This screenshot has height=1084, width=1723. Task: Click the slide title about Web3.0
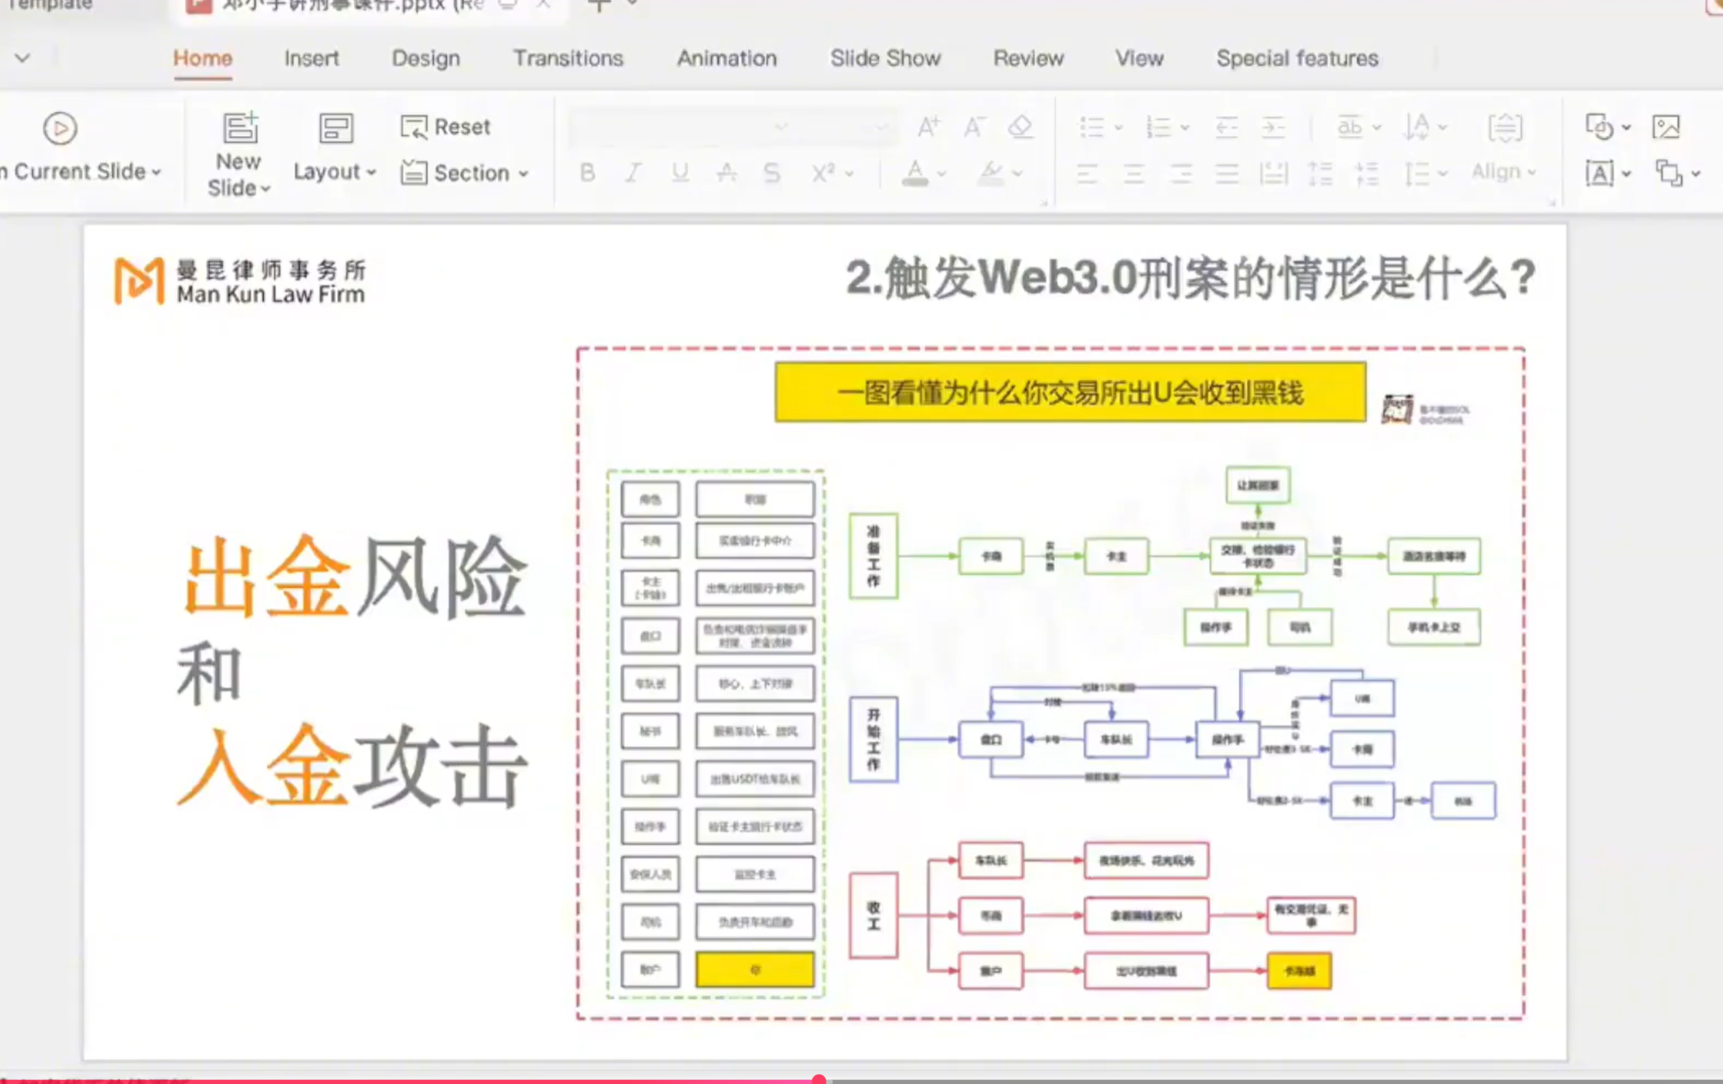coord(1190,278)
